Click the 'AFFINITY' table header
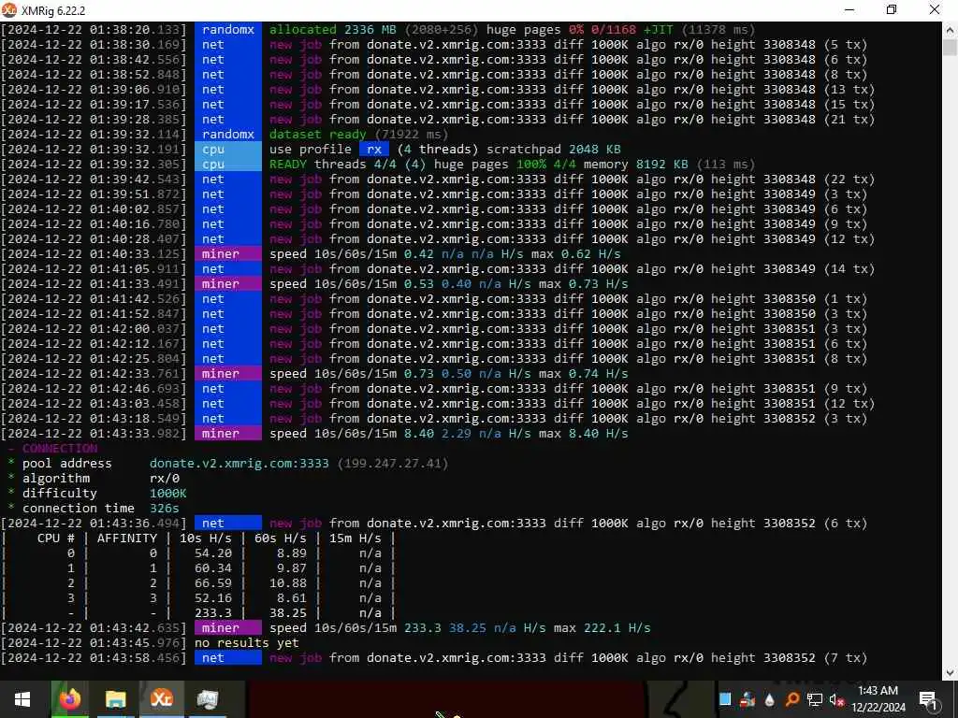Screen dimensions: 958x718 click(127, 538)
